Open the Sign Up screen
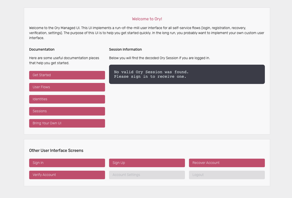Screen dimensions: 292x198 [x=147, y=163]
